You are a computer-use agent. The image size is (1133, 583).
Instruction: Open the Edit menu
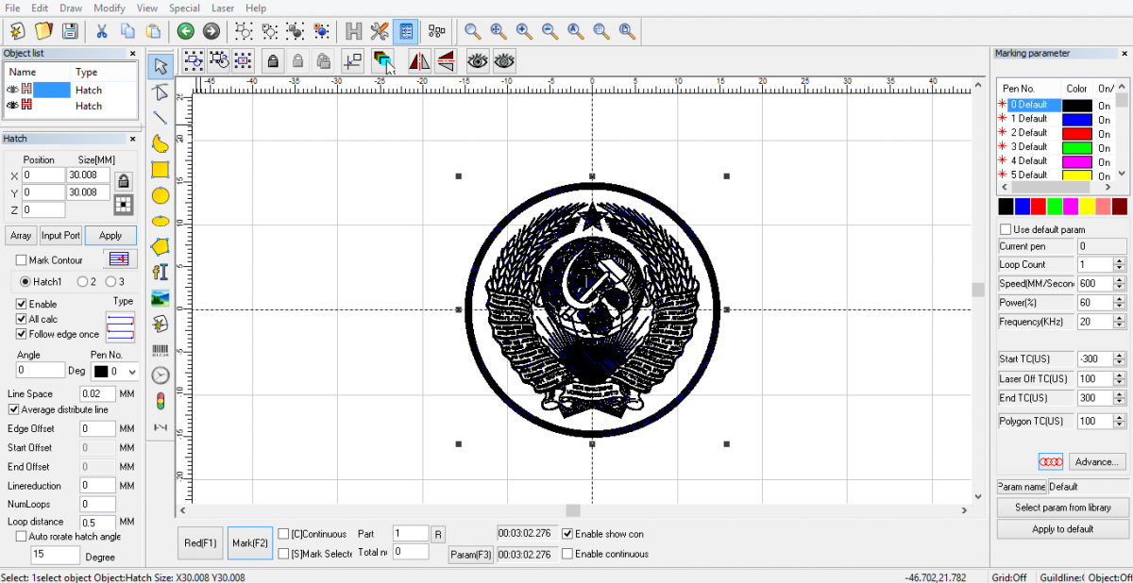pyautogui.click(x=40, y=8)
